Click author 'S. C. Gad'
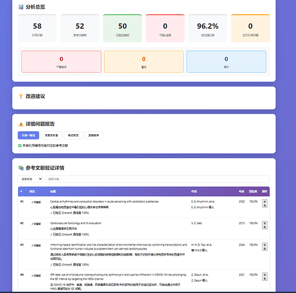This screenshot has height=293, width=296. [x=197, y=223]
